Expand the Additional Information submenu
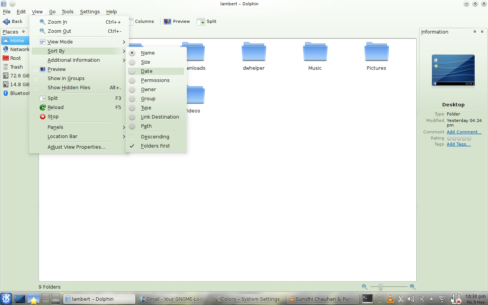The height and width of the screenshot is (305, 488). pos(79,60)
